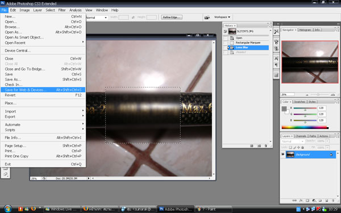Choose Save As from File menu

tap(43, 80)
